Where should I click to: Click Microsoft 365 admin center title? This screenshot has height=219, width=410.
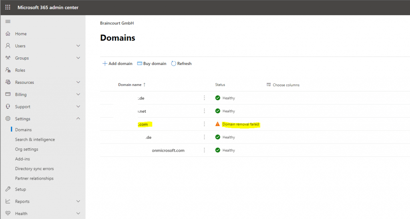pos(48,7)
